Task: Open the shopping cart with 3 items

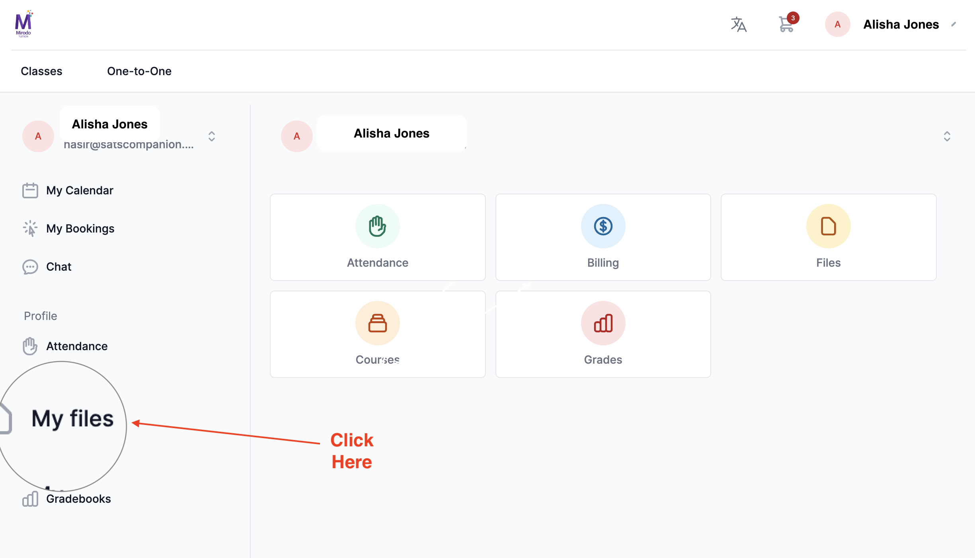Action: click(x=786, y=25)
